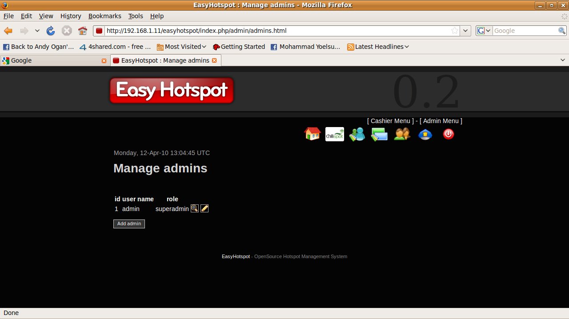
Task: Go back with the browser back arrow
Action: point(8,31)
